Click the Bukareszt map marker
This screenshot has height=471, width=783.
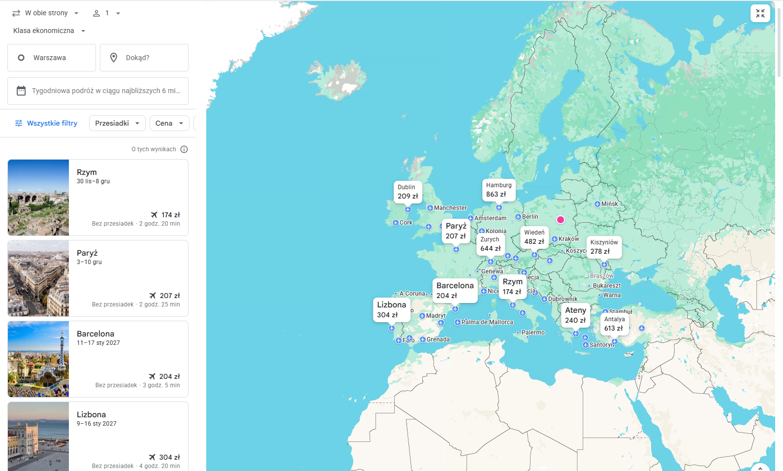[x=589, y=286]
